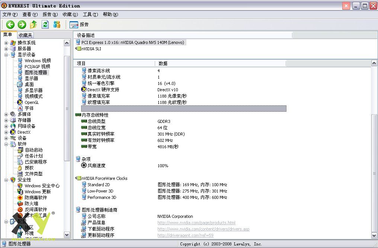Click the users toolbar icon

pos(57,24)
